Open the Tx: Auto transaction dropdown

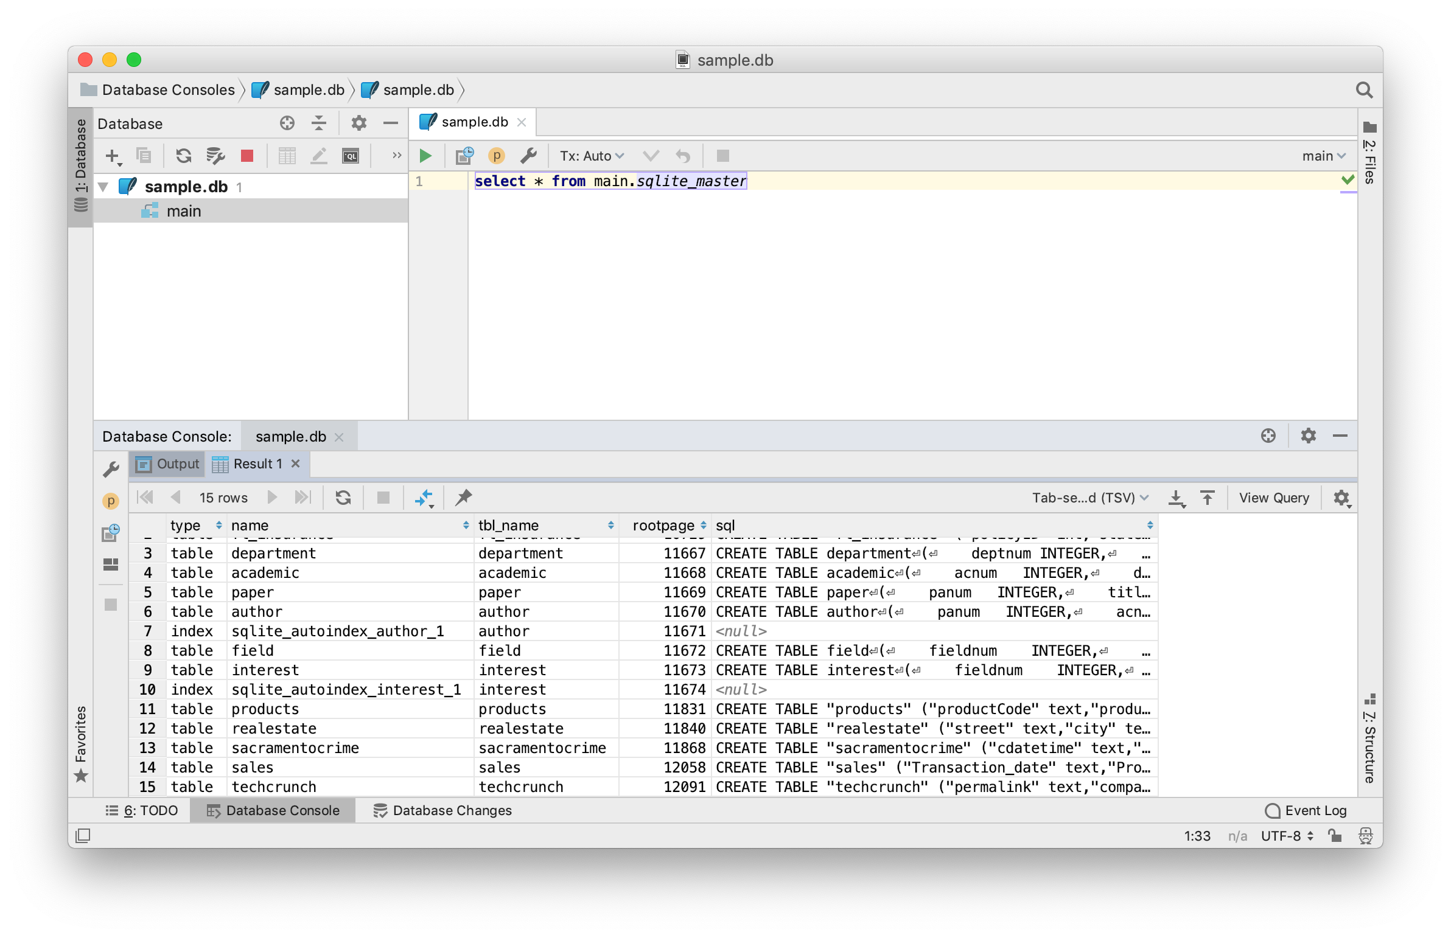tap(591, 156)
